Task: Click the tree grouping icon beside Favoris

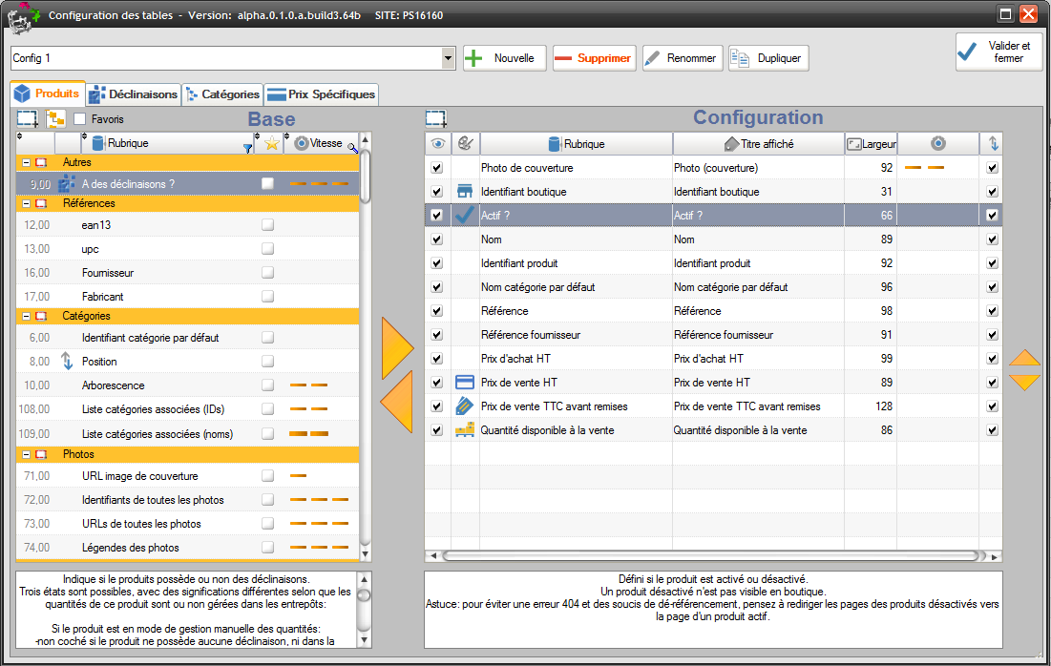Action: click(55, 119)
